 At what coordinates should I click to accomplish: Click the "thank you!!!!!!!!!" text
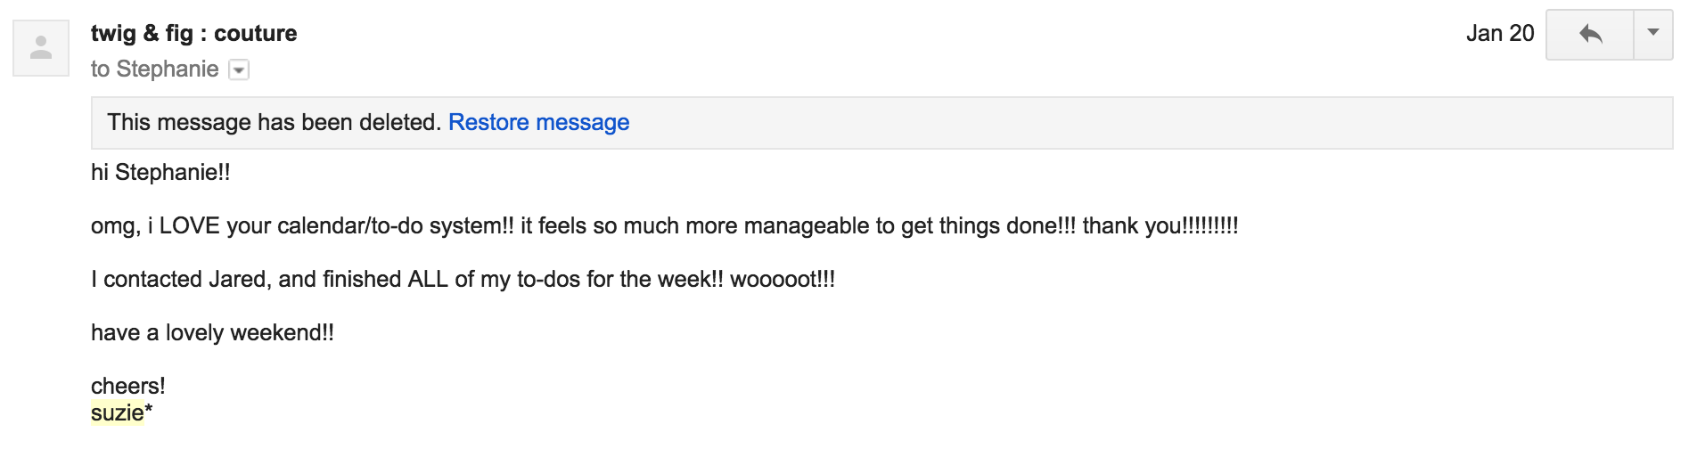(1160, 225)
